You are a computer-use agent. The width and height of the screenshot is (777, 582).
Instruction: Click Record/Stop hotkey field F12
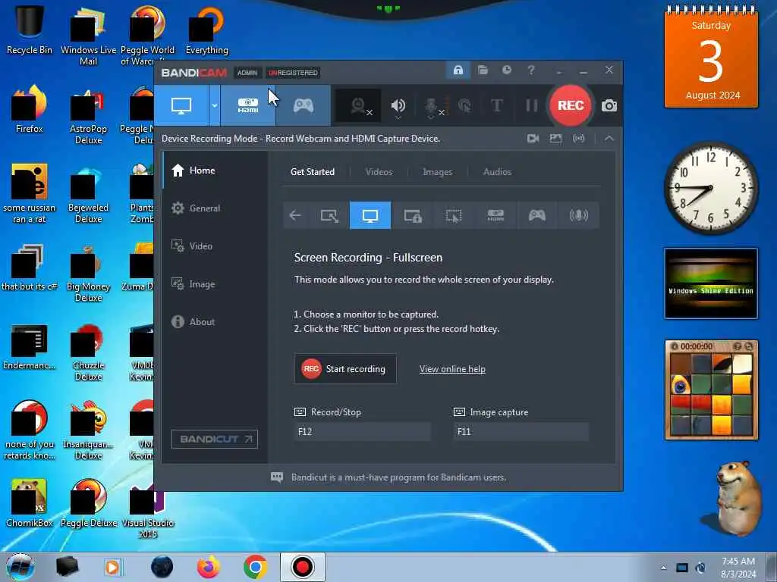pos(362,431)
